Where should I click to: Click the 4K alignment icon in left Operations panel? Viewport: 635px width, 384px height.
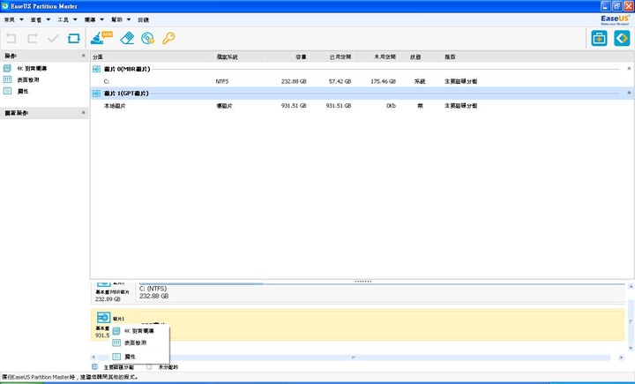click(7, 68)
